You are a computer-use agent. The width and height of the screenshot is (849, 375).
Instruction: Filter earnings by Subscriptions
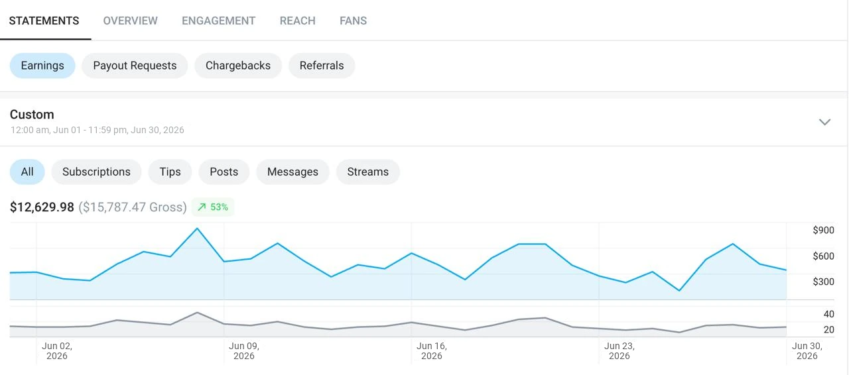click(x=96, y=172)
